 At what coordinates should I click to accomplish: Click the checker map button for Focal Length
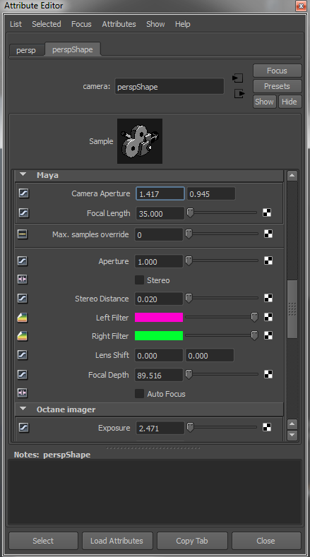tap(267, 212)
